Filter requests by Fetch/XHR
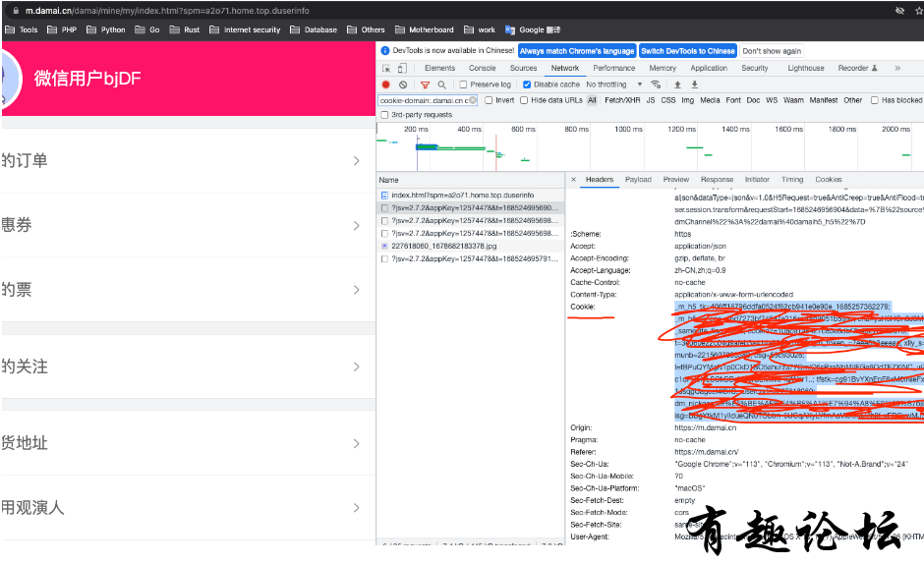The image size is (924, 564). click(622, 100)
